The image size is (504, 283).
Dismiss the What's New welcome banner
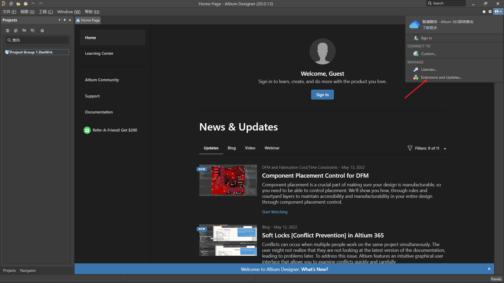tap(489, 269)
